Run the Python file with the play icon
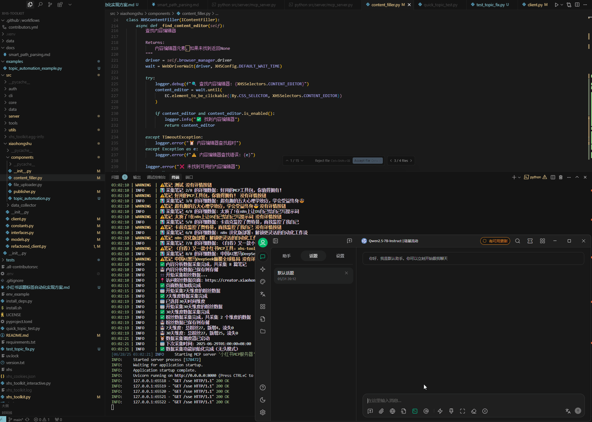 click(557, 5)
